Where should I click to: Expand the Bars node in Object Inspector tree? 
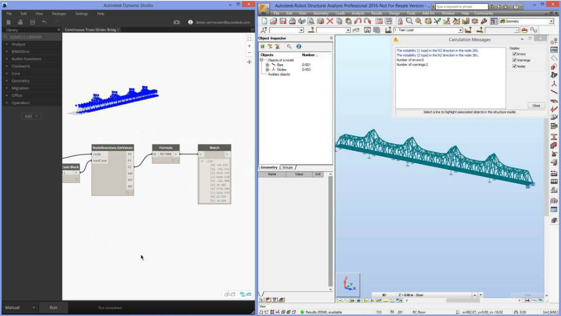coord(267,64)
